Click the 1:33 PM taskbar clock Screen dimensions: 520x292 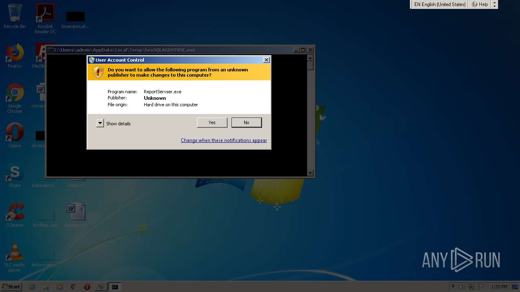(x=499, y=287)
